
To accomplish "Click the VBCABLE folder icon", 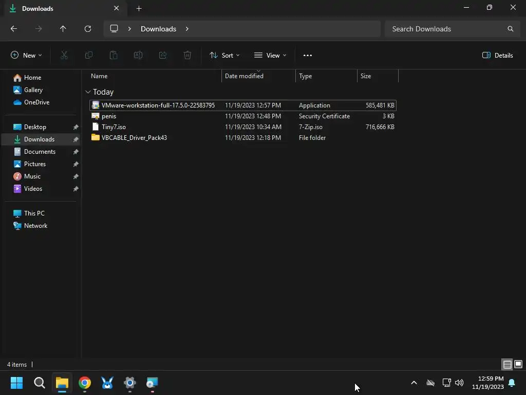I will click(x=95, y=137).
